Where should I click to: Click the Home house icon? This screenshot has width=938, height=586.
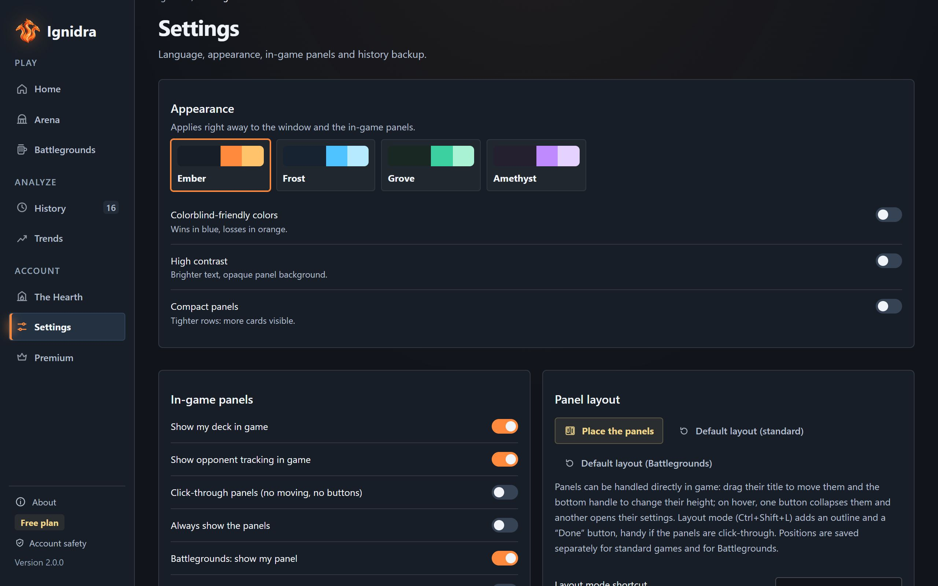point(22,89)
